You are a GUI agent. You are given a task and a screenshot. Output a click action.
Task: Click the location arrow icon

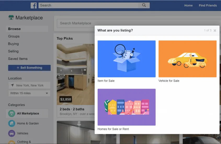pos(12,85)
